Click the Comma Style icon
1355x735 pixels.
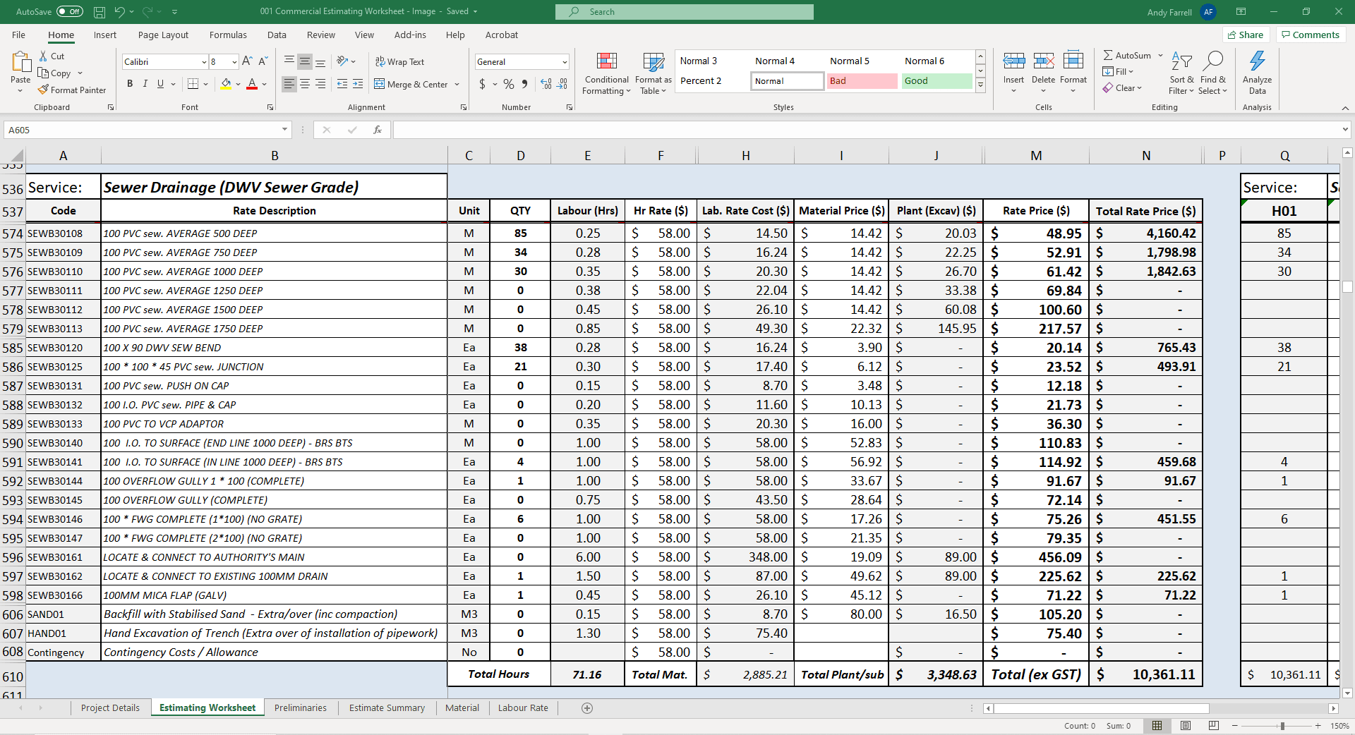point(524,84)
